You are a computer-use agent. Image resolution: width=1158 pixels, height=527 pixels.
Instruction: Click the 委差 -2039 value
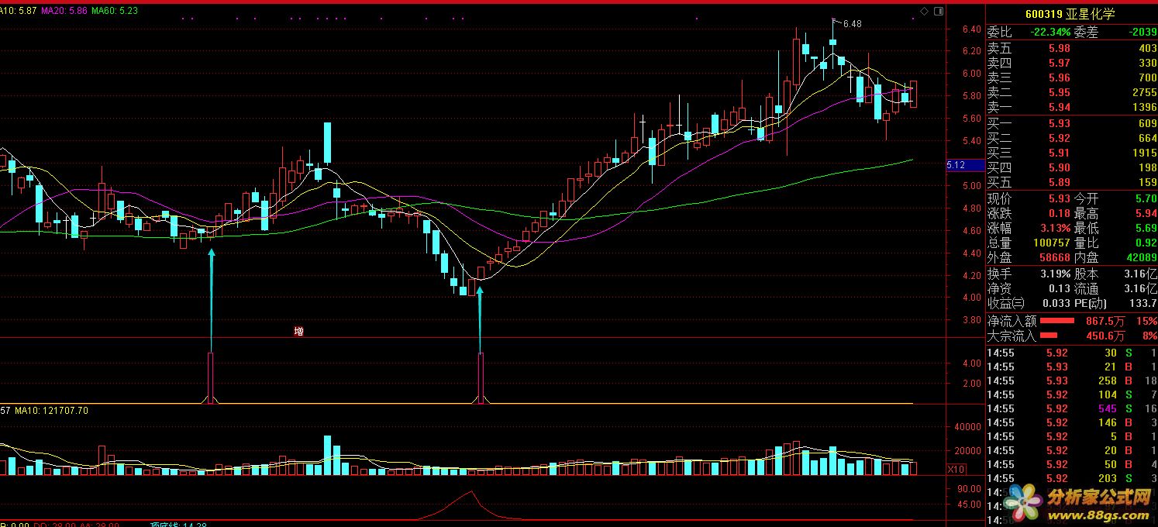(1115, 33)
